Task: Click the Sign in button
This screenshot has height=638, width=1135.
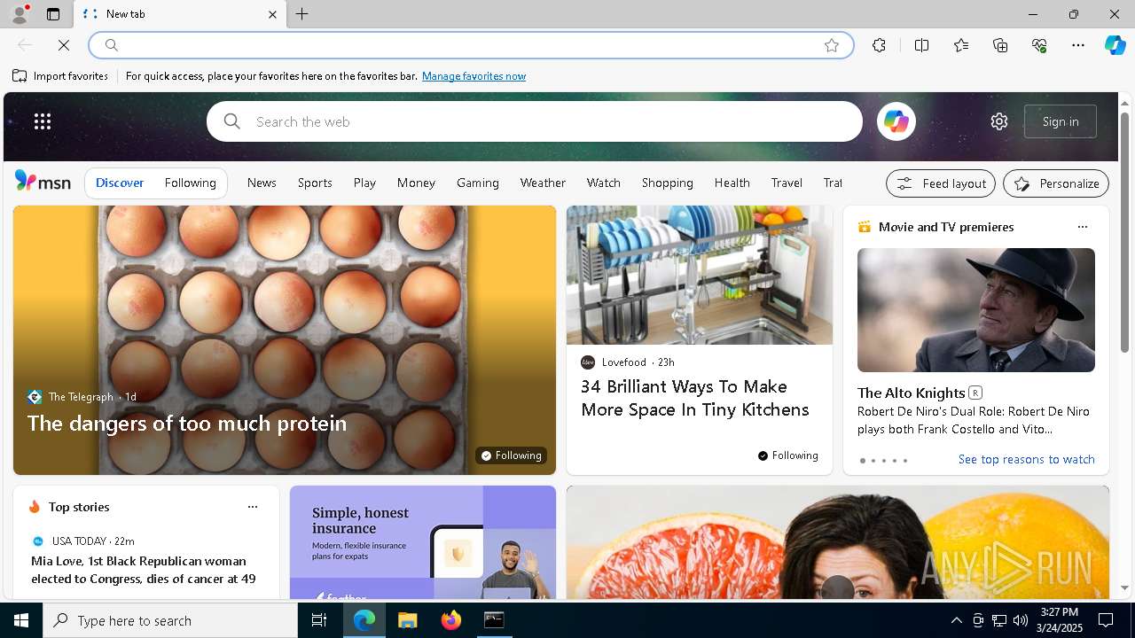Action: click(x=1061, y=121)
